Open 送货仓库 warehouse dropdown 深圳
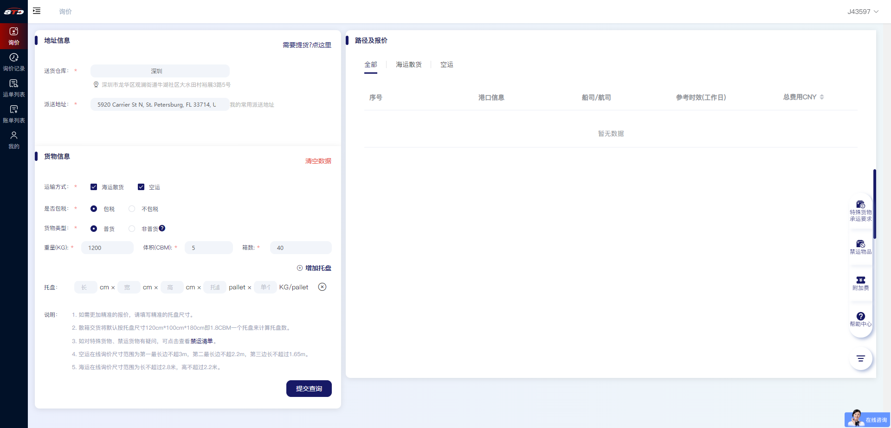The image size is (891, 428). [160, 71]
